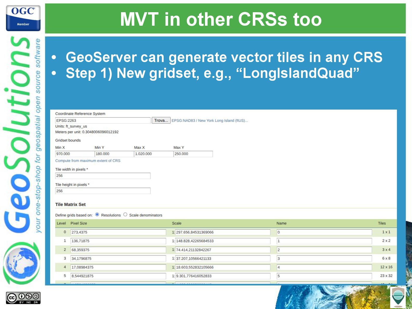Image resolution: width=412 pixels, height=309 pixels.
Task: Click the 3 x 4 tiles value
Action: tap(386, 250)
